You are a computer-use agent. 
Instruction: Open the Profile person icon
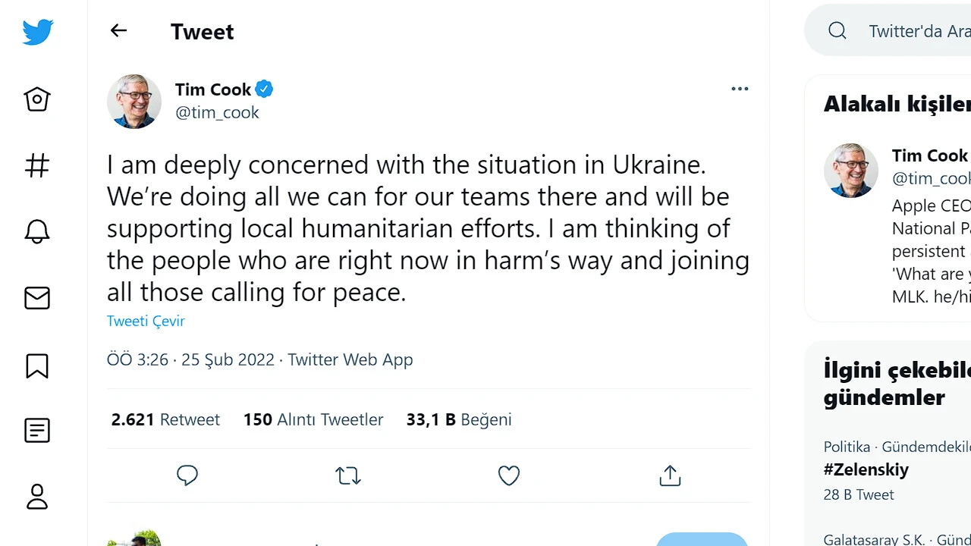(37, 497)
